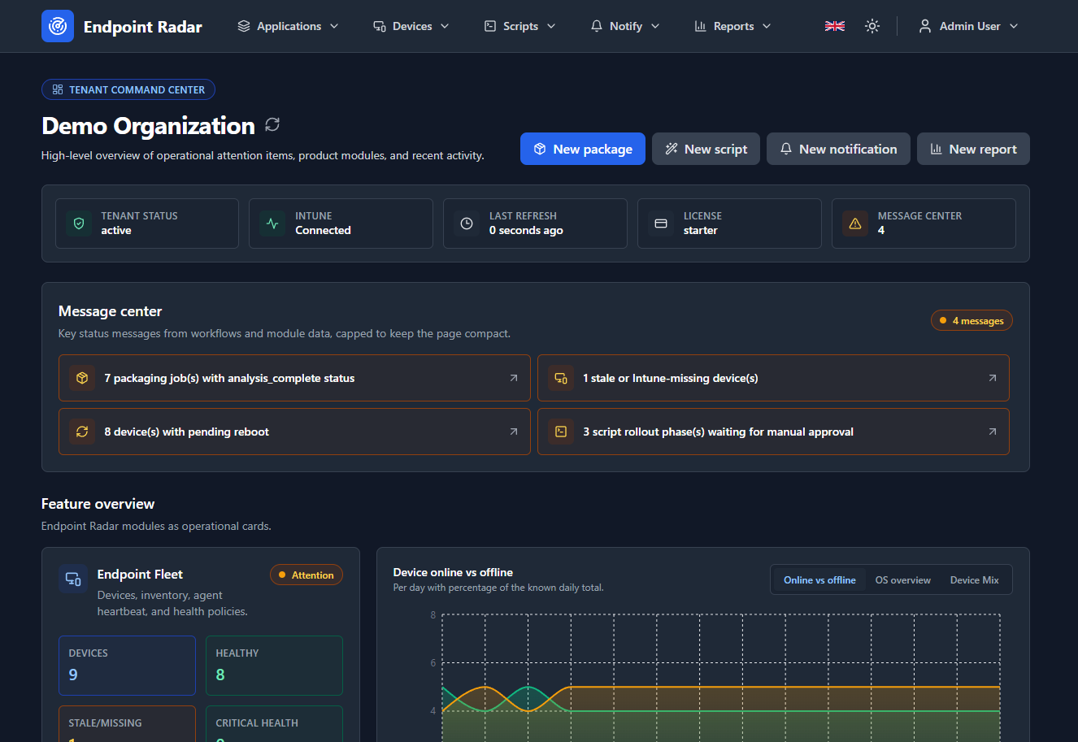The image size is (1078, 742).
Task: Expand the Scripts menu chevron
Action: [551, 26]
